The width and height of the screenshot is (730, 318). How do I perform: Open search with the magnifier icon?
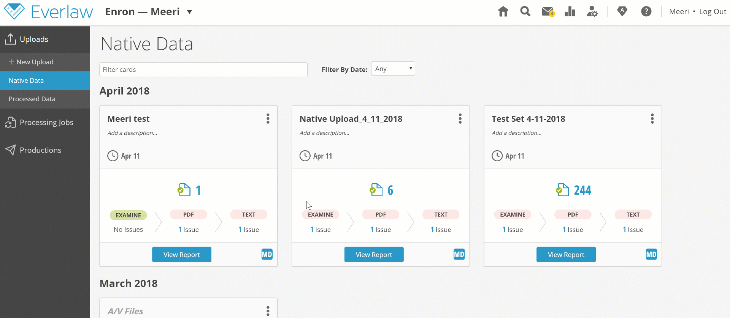tap(525, 11)
